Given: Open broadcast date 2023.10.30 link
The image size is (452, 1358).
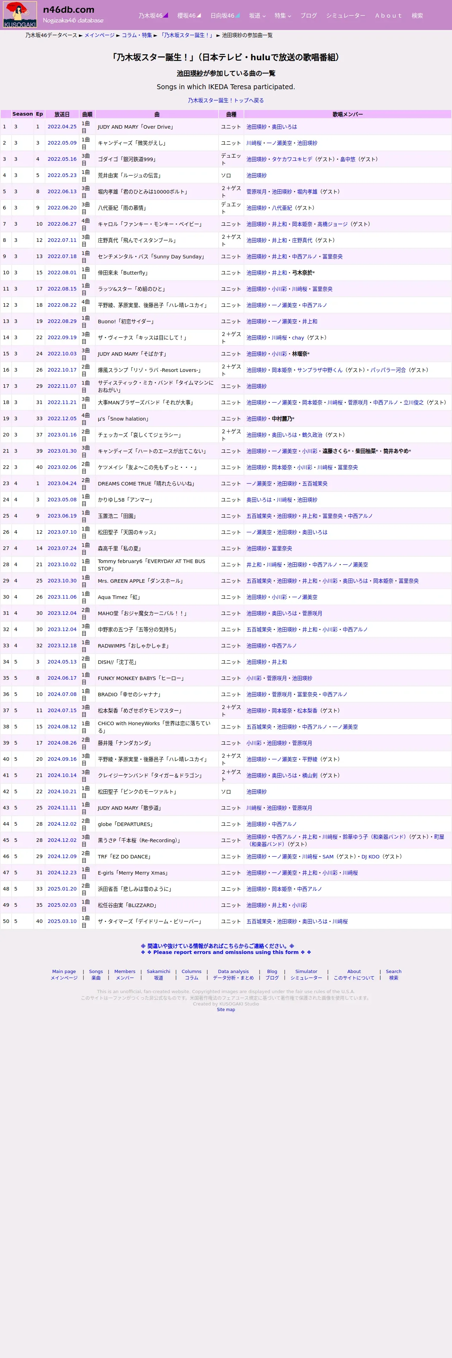Looking at the screenshot, I should coord(62,581).
